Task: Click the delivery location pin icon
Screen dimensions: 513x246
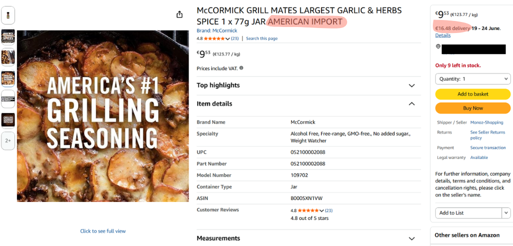Action: point(438,46)
